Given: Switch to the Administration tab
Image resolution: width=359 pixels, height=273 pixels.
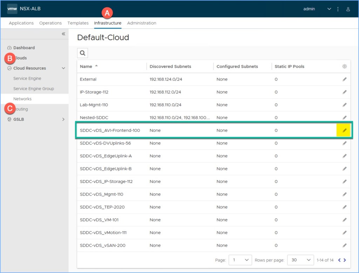Looking at the screenshot, I should tap(142, 23).
